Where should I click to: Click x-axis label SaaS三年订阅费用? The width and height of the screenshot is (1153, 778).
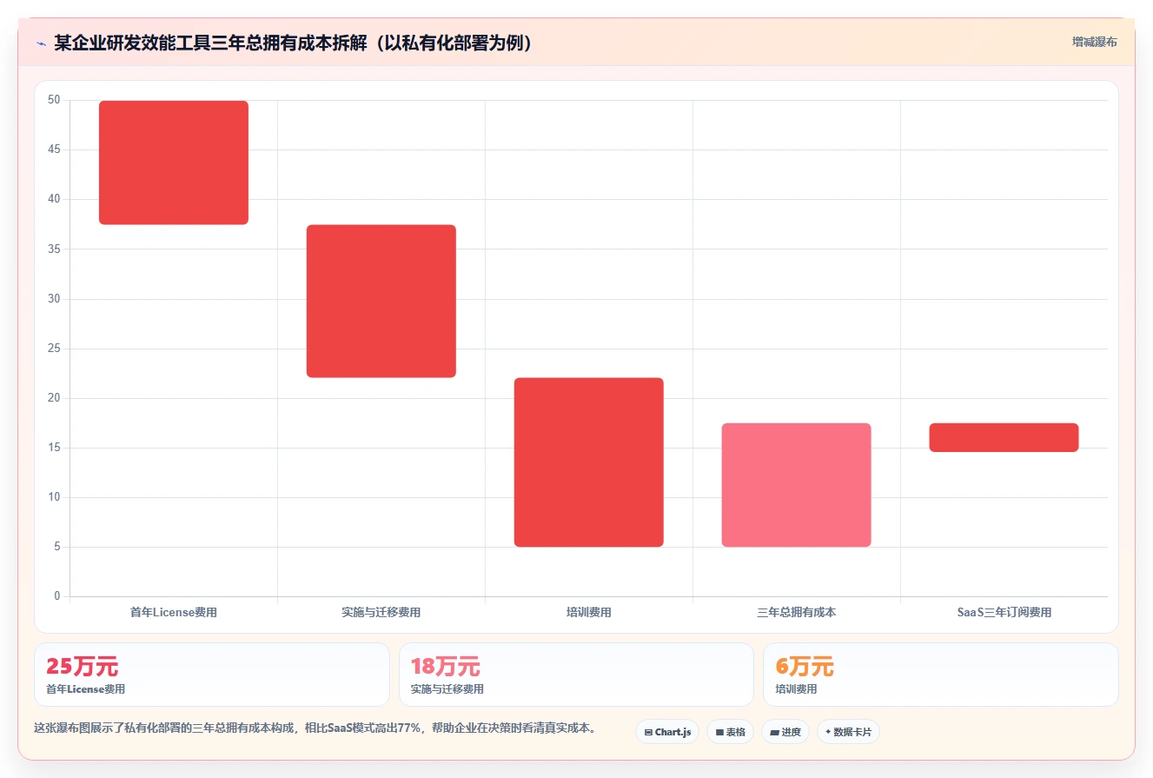(1004, 612)
